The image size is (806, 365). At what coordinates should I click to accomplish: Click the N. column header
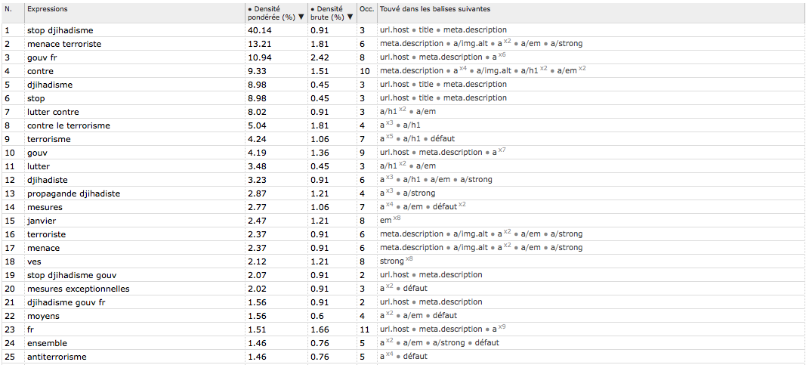point(8,9)
